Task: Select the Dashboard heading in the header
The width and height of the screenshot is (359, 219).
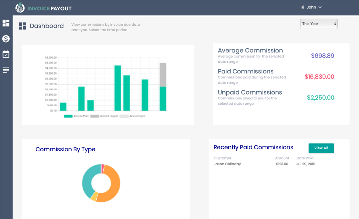Action: [x=47, y=26]
